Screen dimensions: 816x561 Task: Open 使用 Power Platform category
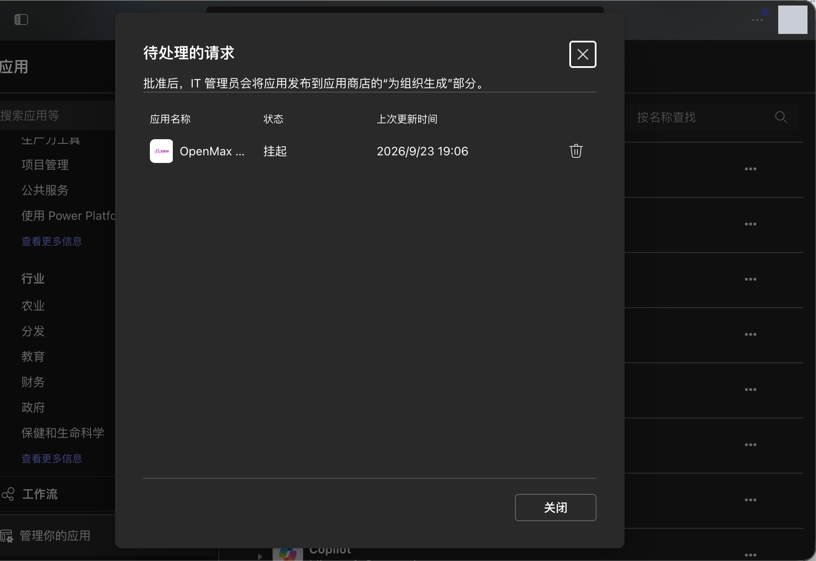tap(68, 216)
